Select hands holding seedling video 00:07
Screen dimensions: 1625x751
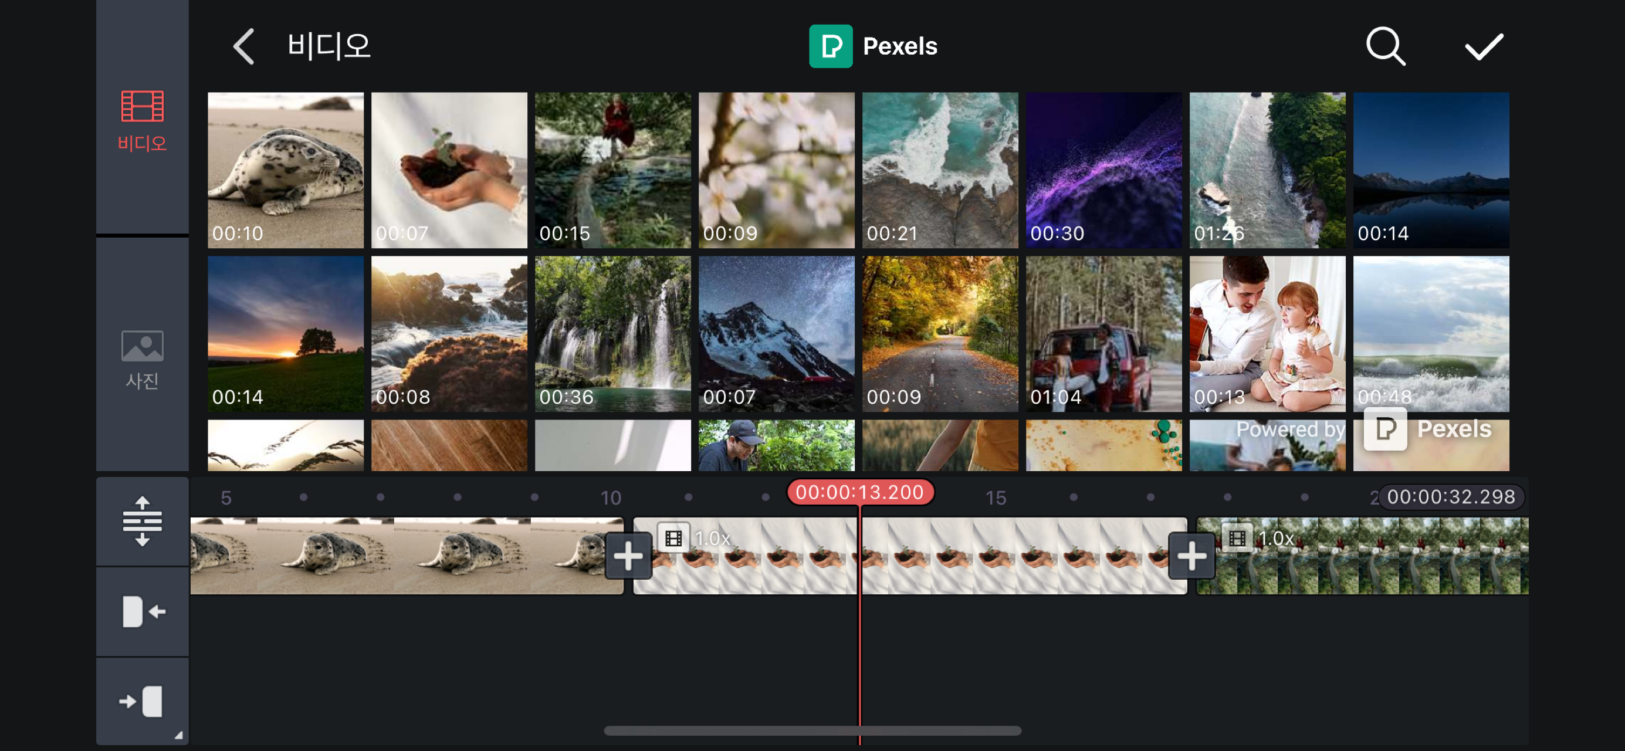coord(449,170)
